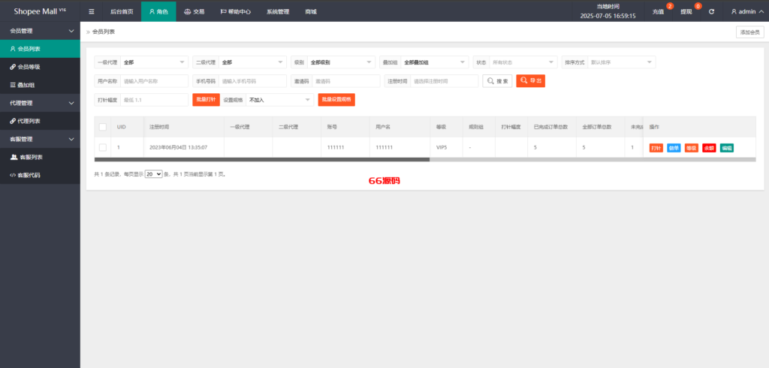Click the table's horizontal scrollbar thumb
This screenshot has height=368, width=769.
coord(262,159)
